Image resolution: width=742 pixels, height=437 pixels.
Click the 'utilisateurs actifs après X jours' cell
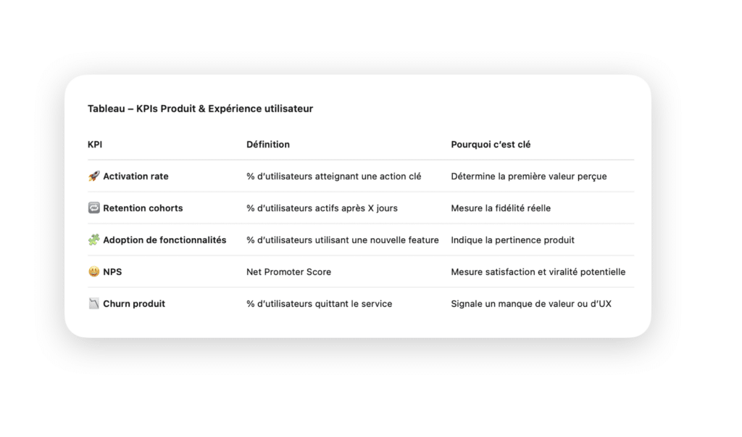(x=322, y=208)
